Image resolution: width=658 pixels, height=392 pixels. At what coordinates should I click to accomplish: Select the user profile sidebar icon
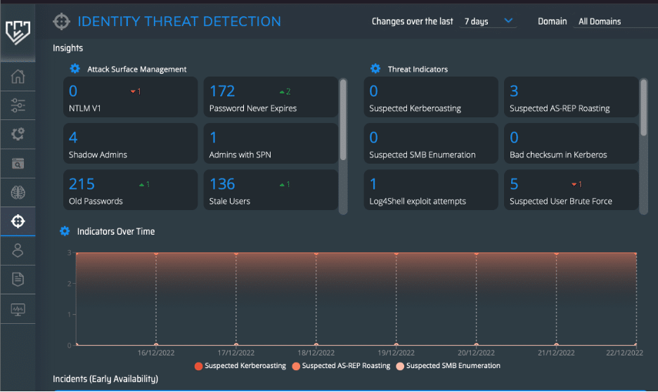click(x=18, y=250)
